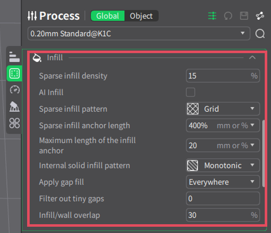This screenshot has height=233, width=271.
Task: Open the Speed settings gauge icon
Action: [x=15, y=90]
